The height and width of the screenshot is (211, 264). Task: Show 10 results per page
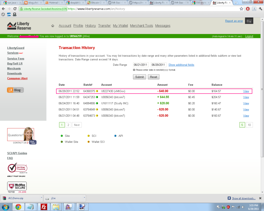(249, 125)
